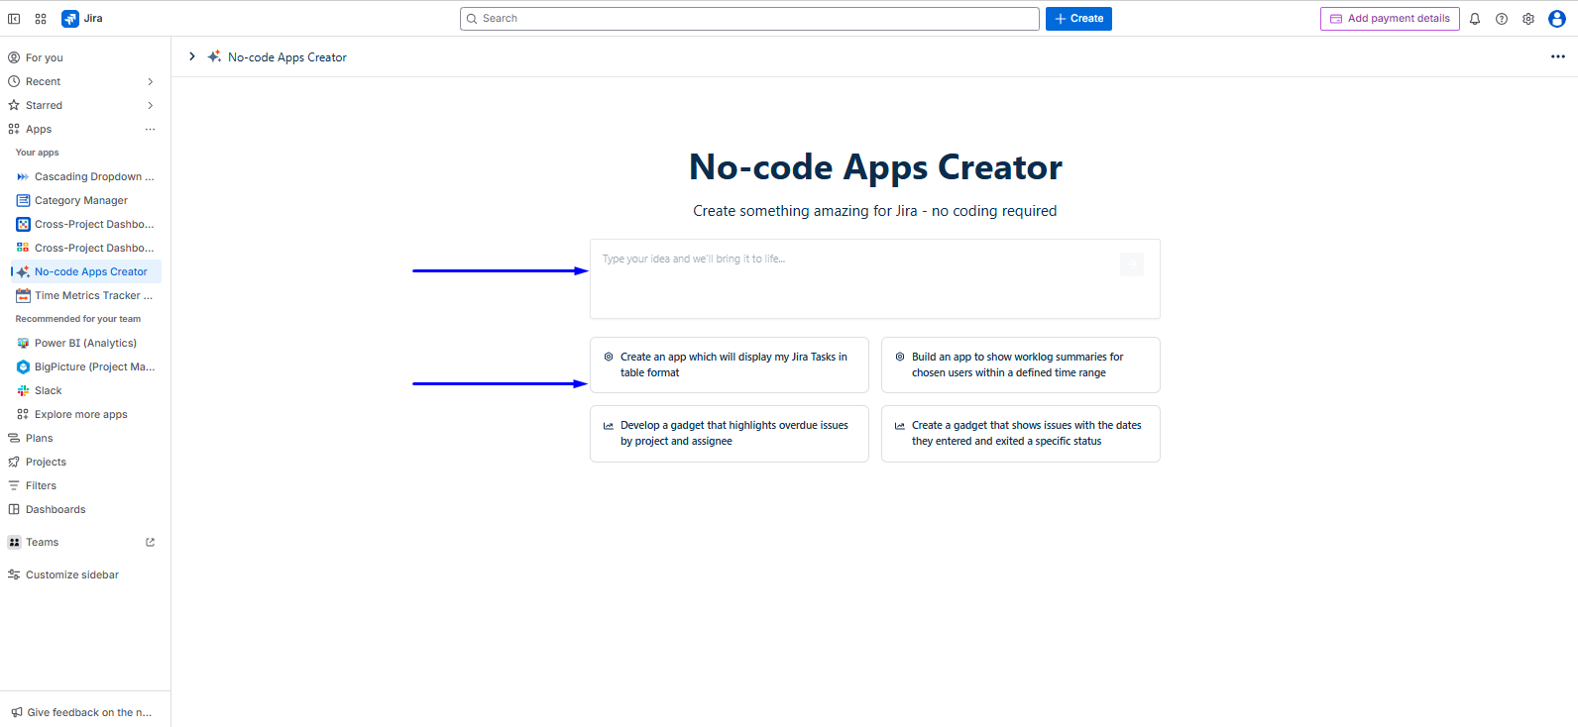The image size is (1578, 727).
Task: Choose the overdue issues gadget suggestion
Action: tap(730, 433)
